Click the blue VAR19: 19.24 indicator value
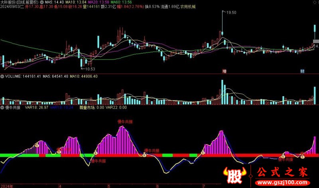The image size is (319, 188). [x=61, y=107]
